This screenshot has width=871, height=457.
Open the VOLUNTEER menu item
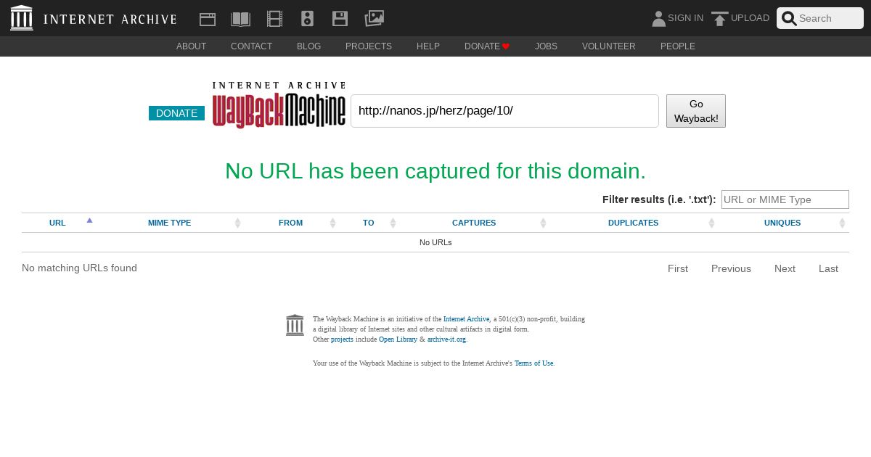click(x=609, y=46)
